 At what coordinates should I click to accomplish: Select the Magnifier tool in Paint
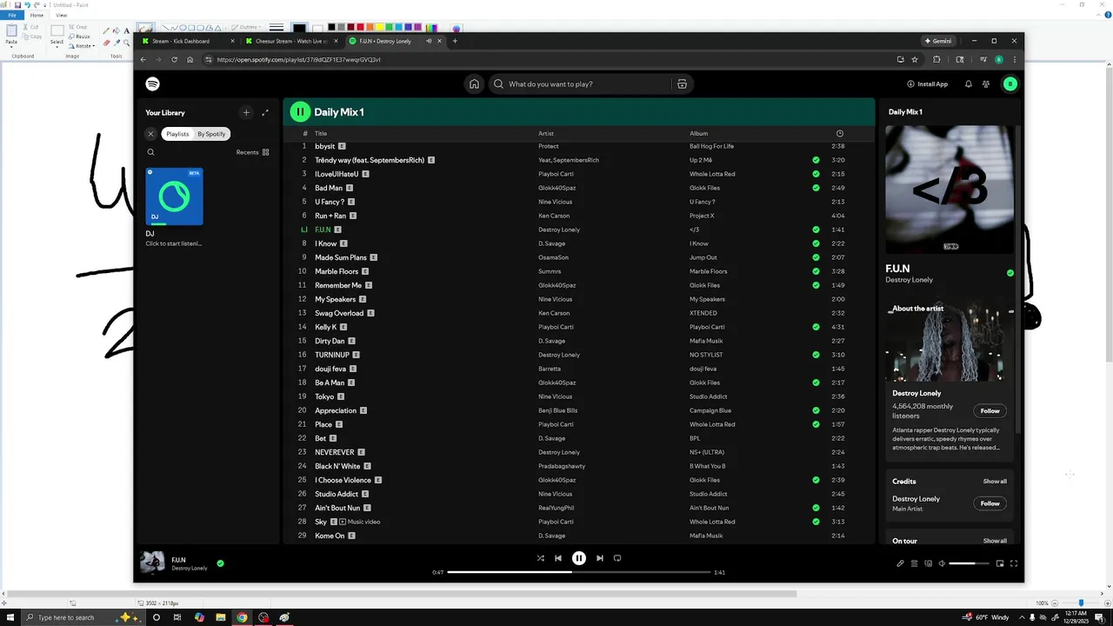(126, 43)
